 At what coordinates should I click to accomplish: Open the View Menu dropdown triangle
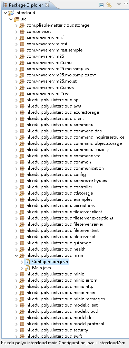(119, 4)
